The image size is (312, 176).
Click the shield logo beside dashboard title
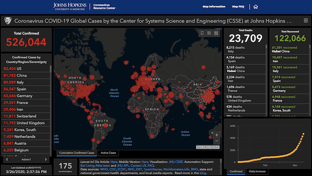(x=8, y=20)
